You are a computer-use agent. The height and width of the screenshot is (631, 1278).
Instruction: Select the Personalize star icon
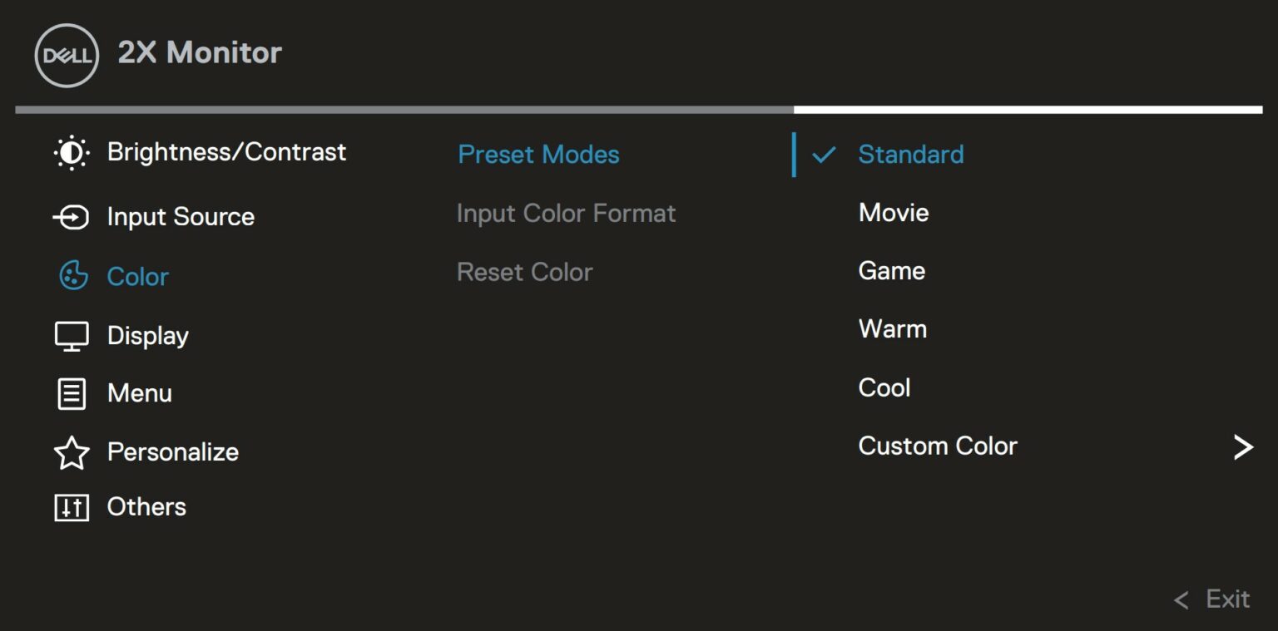pyautogui.click(x=73, y=452)
